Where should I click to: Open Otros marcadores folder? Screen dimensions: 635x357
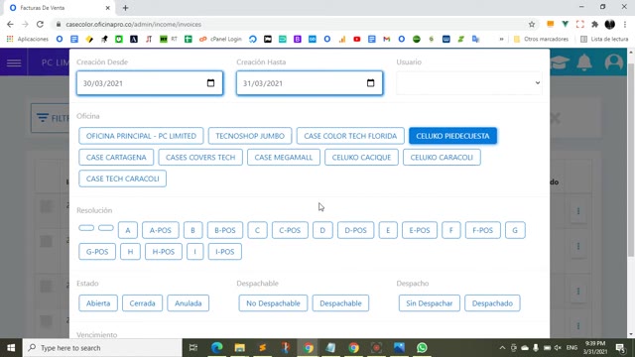541,39
